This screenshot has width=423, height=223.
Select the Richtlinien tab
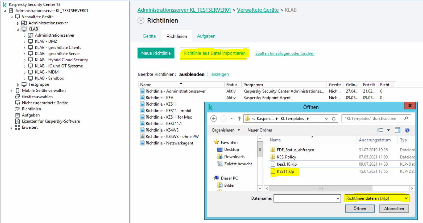click(177, 36)
